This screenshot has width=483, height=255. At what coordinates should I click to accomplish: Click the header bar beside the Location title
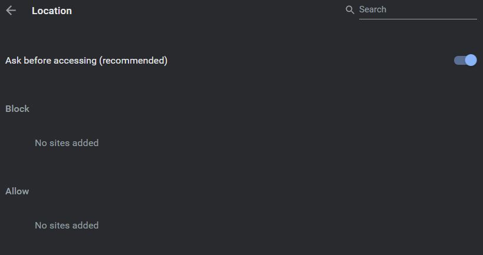pos(206,11)
